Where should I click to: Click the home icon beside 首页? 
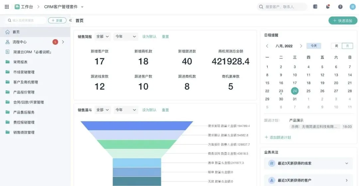click(8, 32)
